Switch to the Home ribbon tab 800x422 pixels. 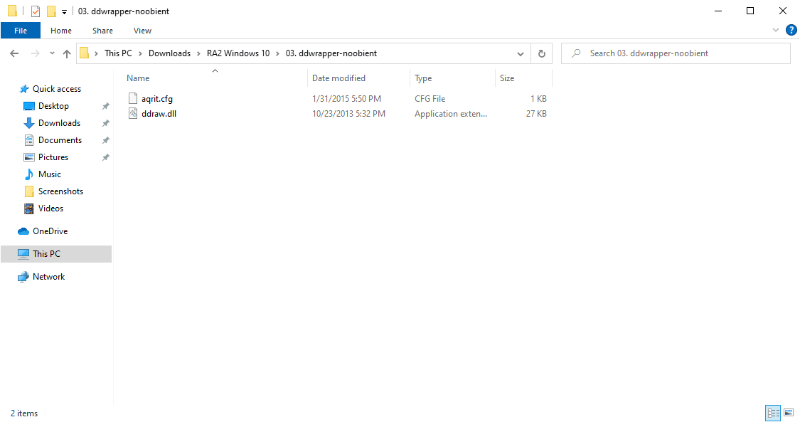(61, 31)
